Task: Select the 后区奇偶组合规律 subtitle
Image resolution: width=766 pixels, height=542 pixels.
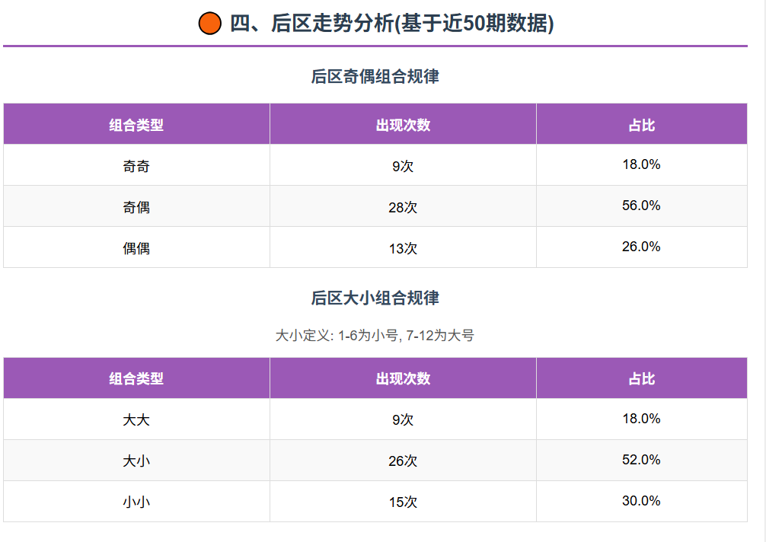Action: [375, 76]
